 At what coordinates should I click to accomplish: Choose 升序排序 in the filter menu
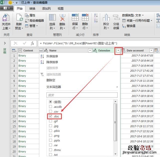tap(52, 56)
